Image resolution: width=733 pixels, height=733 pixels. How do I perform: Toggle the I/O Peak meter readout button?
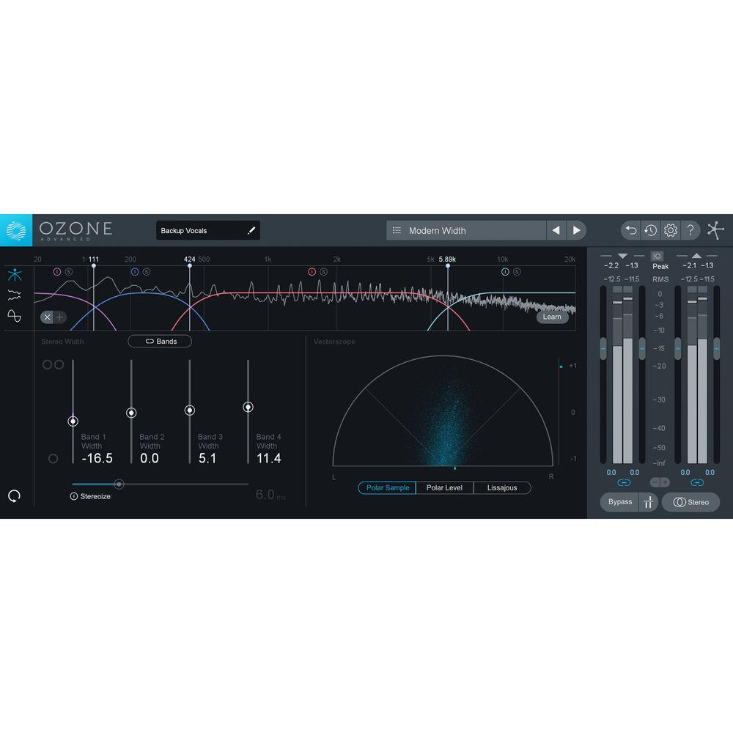657,256
